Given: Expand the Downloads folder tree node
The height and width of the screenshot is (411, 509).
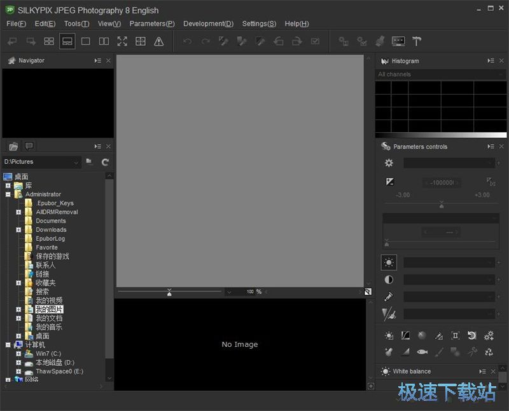Looking at the screenshot, I should point(18,230).
